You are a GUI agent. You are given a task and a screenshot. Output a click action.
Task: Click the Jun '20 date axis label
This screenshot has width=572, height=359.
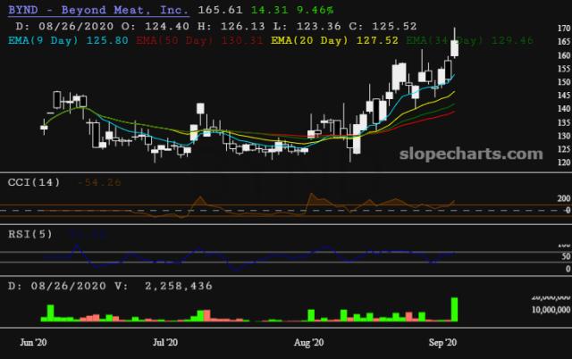(33, 343)
